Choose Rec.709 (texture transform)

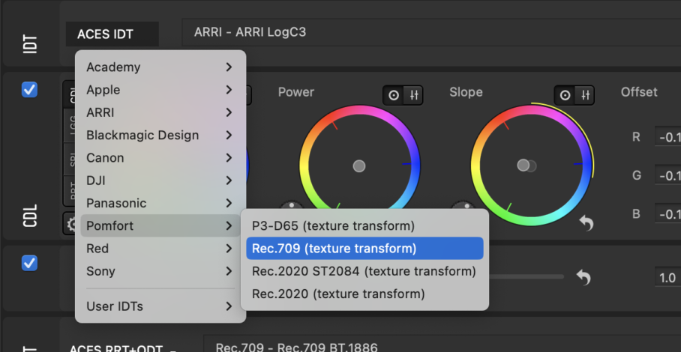pos(364,249)
